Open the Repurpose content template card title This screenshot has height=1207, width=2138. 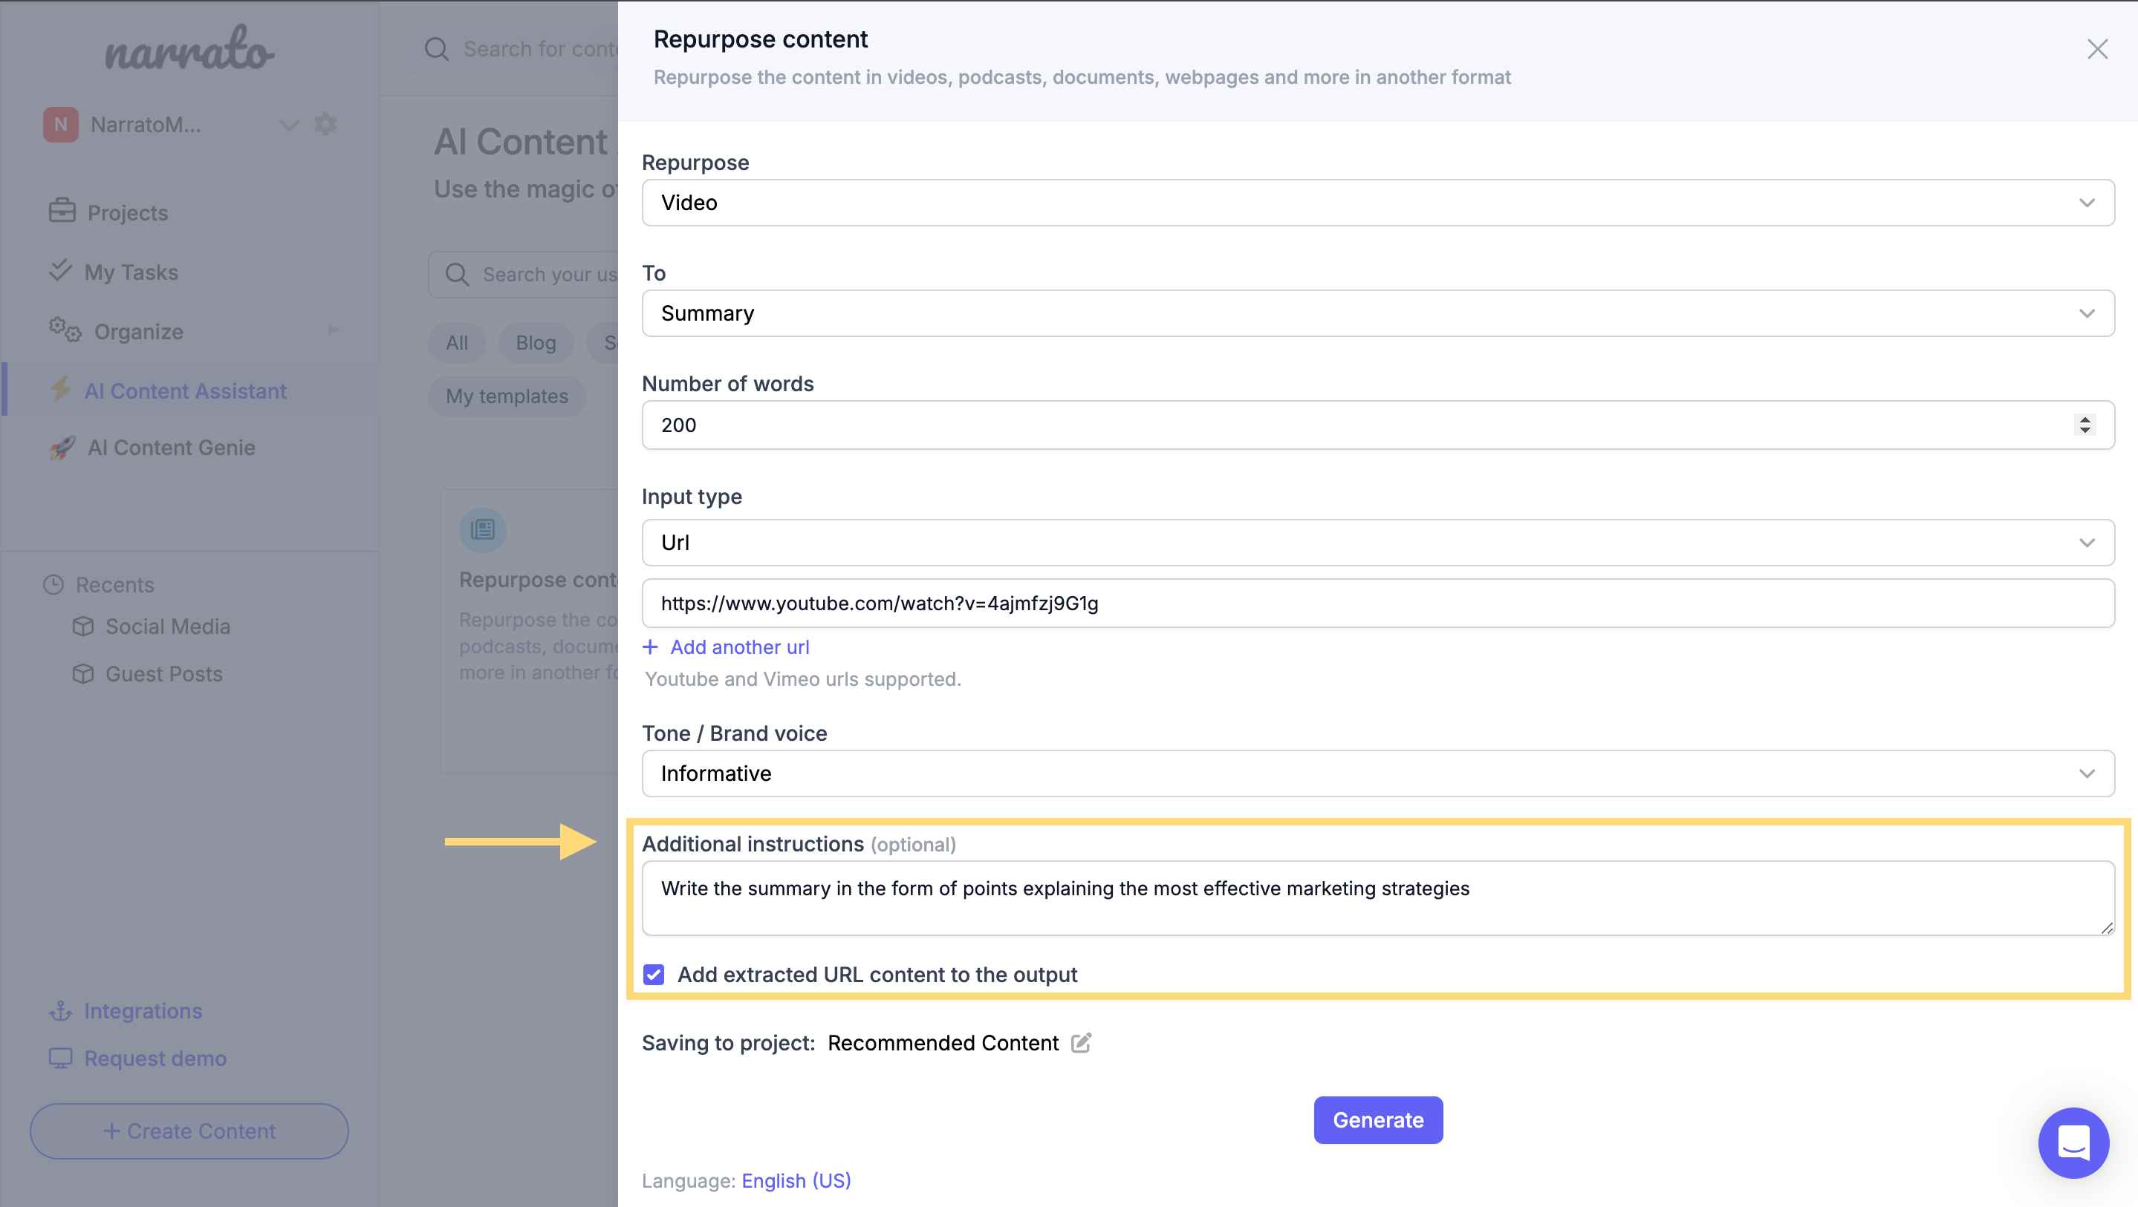(538, 580)
